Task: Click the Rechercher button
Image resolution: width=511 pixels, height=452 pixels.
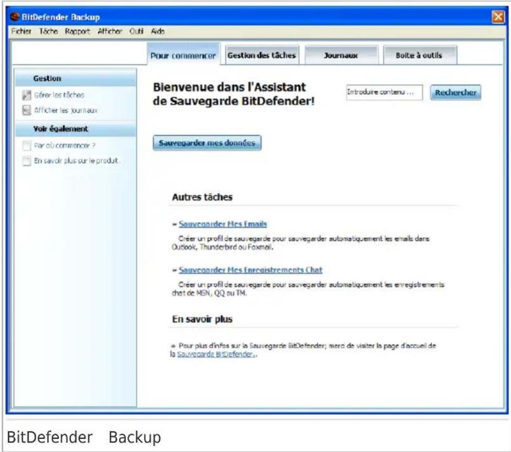Action: 455,93
